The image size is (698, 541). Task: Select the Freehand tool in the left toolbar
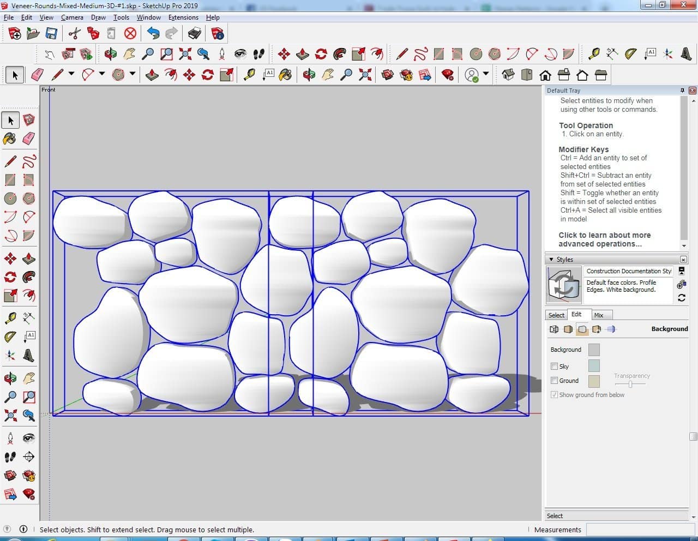click(x=29, y=161)
